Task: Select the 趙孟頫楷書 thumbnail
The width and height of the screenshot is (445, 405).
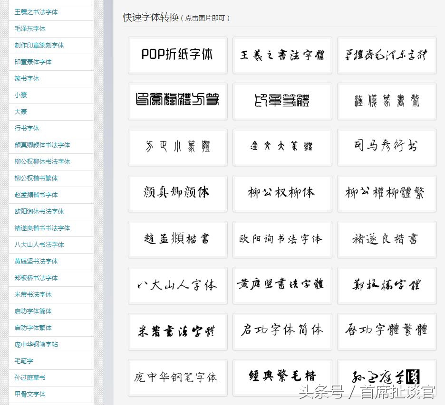Action: click(x=177, y=239)
